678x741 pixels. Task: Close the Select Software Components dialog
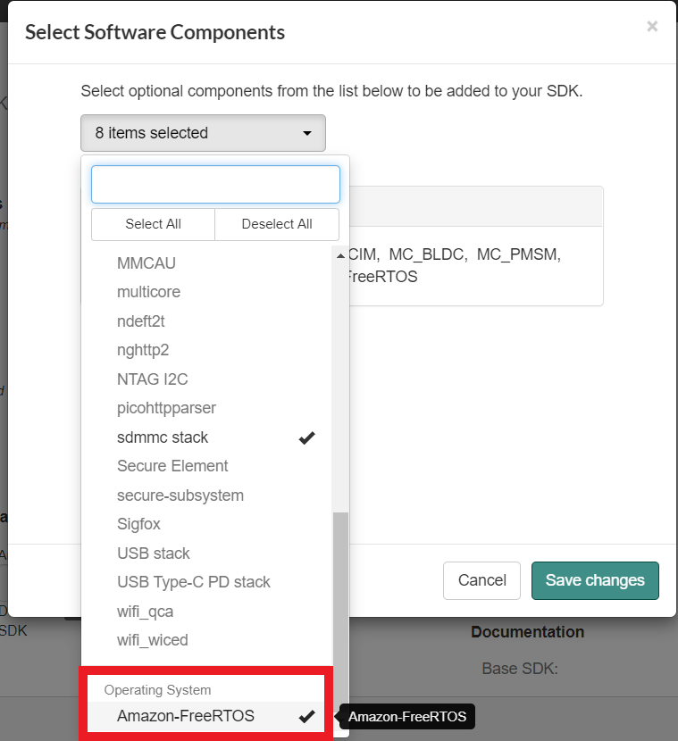652,27
